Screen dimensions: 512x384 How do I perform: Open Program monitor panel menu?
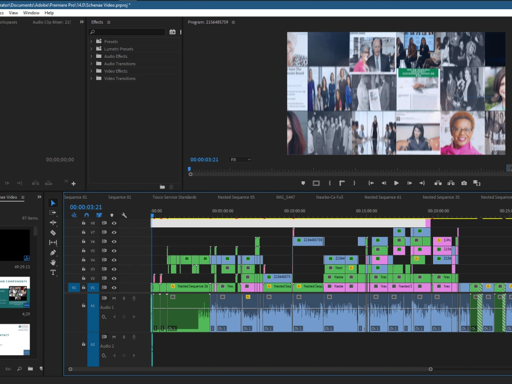pos(233,22)
